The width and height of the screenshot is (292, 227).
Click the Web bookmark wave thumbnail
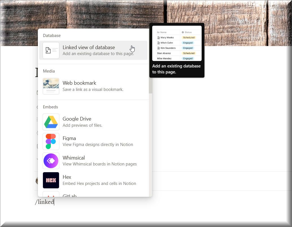click(51, 86)
